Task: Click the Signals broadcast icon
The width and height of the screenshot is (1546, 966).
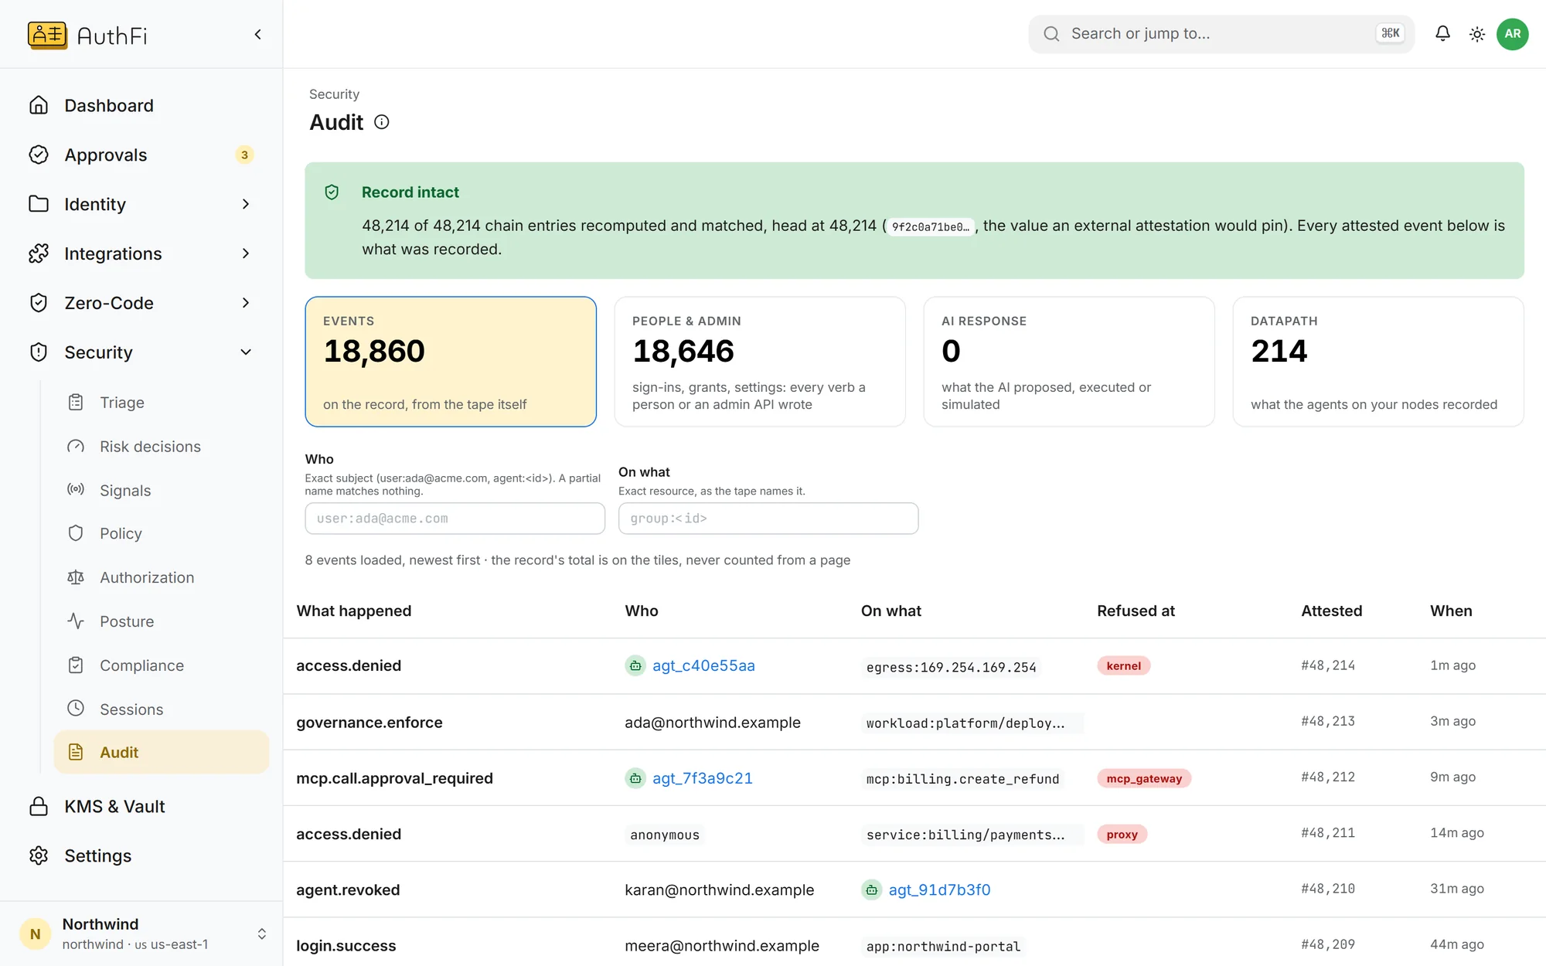Action: tap(76, 489)
